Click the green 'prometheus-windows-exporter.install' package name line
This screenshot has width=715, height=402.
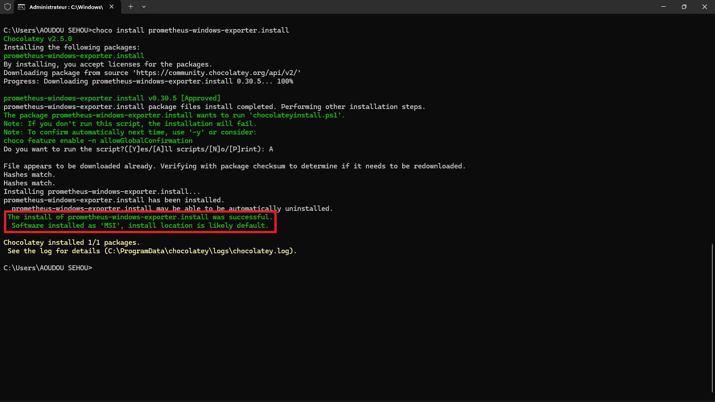click(x=74, y=56)
